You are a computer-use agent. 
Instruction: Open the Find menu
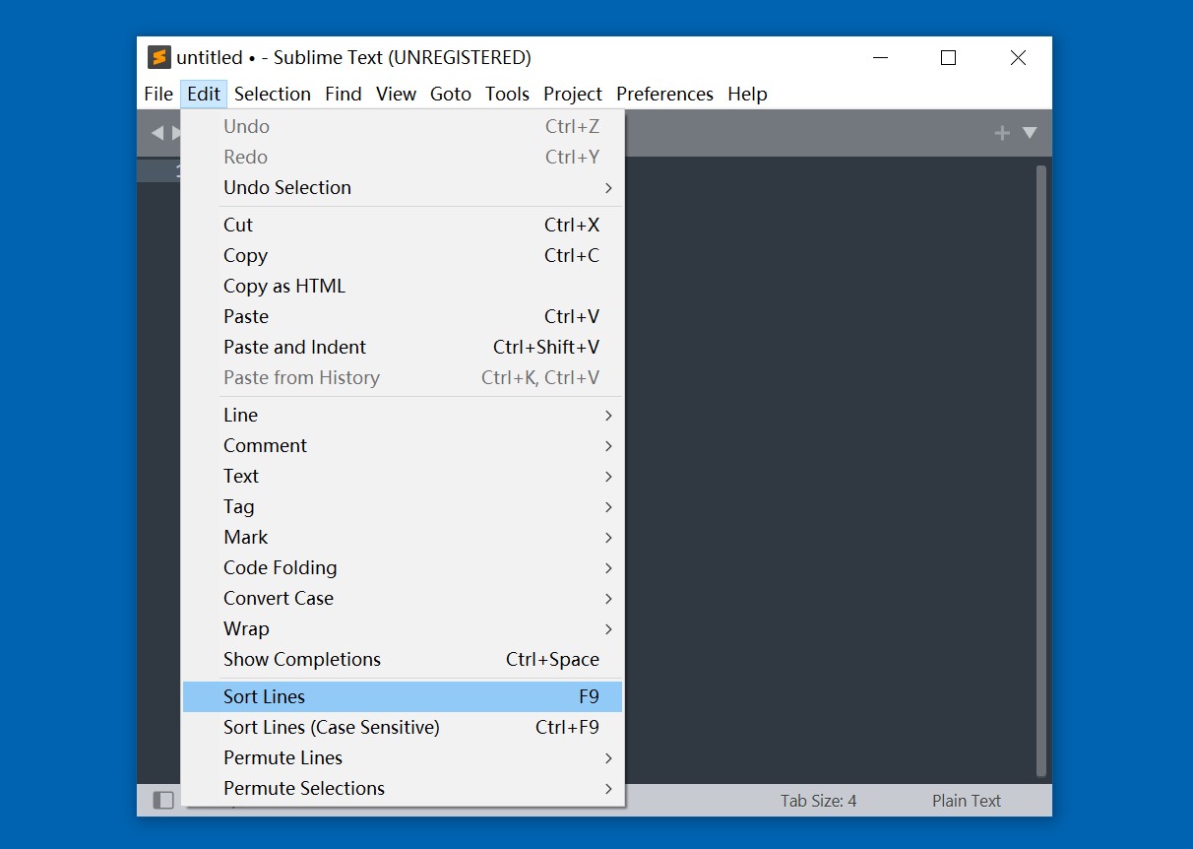click(344, 94)
